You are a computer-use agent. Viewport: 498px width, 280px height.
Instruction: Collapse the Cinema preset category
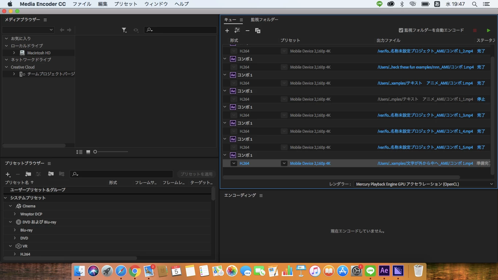pos(11,206)
